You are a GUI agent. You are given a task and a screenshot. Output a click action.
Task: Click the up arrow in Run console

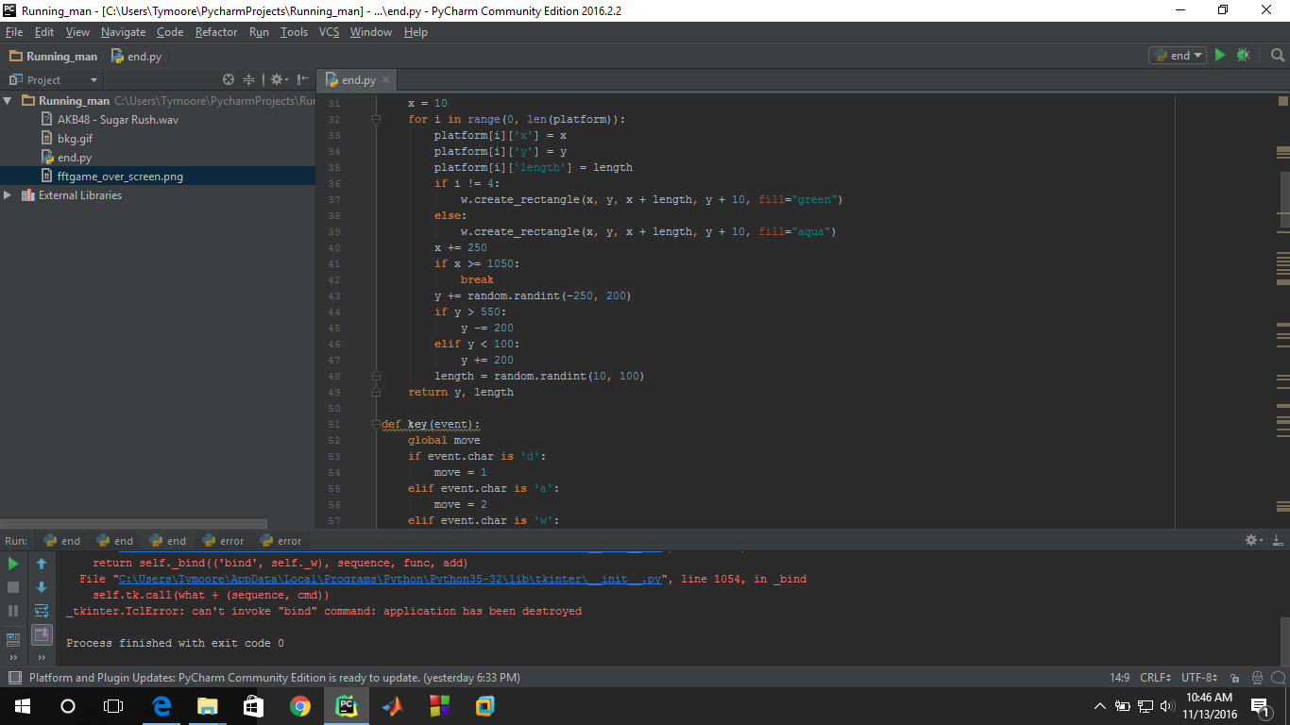[x=42, y=564]
